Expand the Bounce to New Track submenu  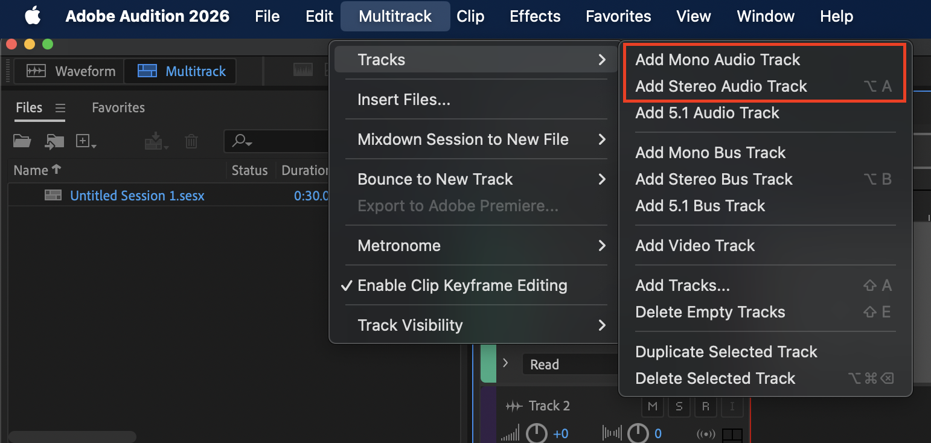pyautogui.click(x=476, y=179)
